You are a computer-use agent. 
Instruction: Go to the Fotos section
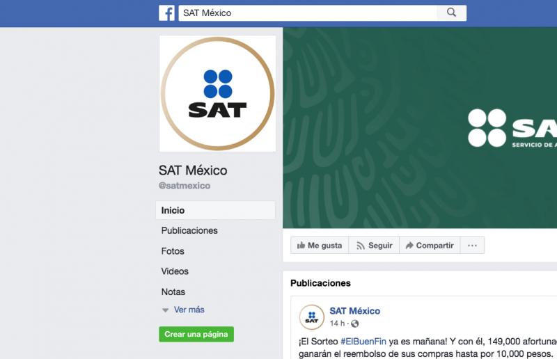coord(173,251)
